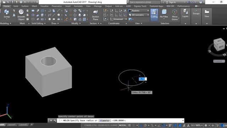The image size is (227, 128).
Task: Open the Express Tools ribbon tab
Action: [140, 6]
